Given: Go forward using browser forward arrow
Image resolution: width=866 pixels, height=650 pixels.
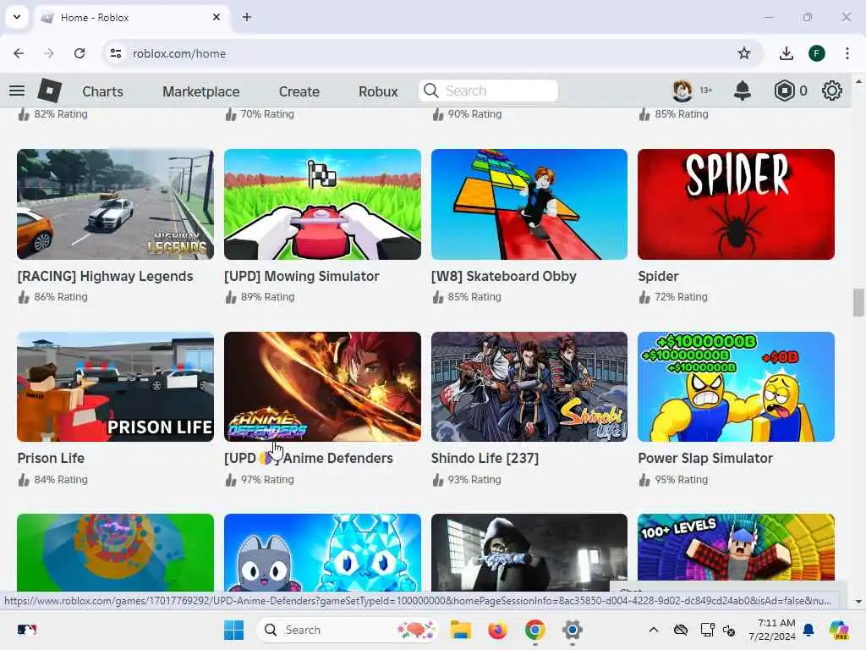Looking at the screenshot, I should (x=49, y=53).
